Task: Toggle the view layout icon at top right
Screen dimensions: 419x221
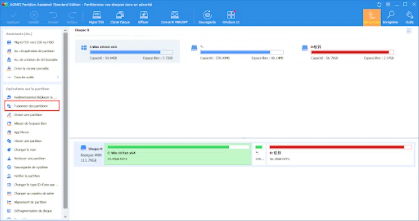Action: coord(409,31)
